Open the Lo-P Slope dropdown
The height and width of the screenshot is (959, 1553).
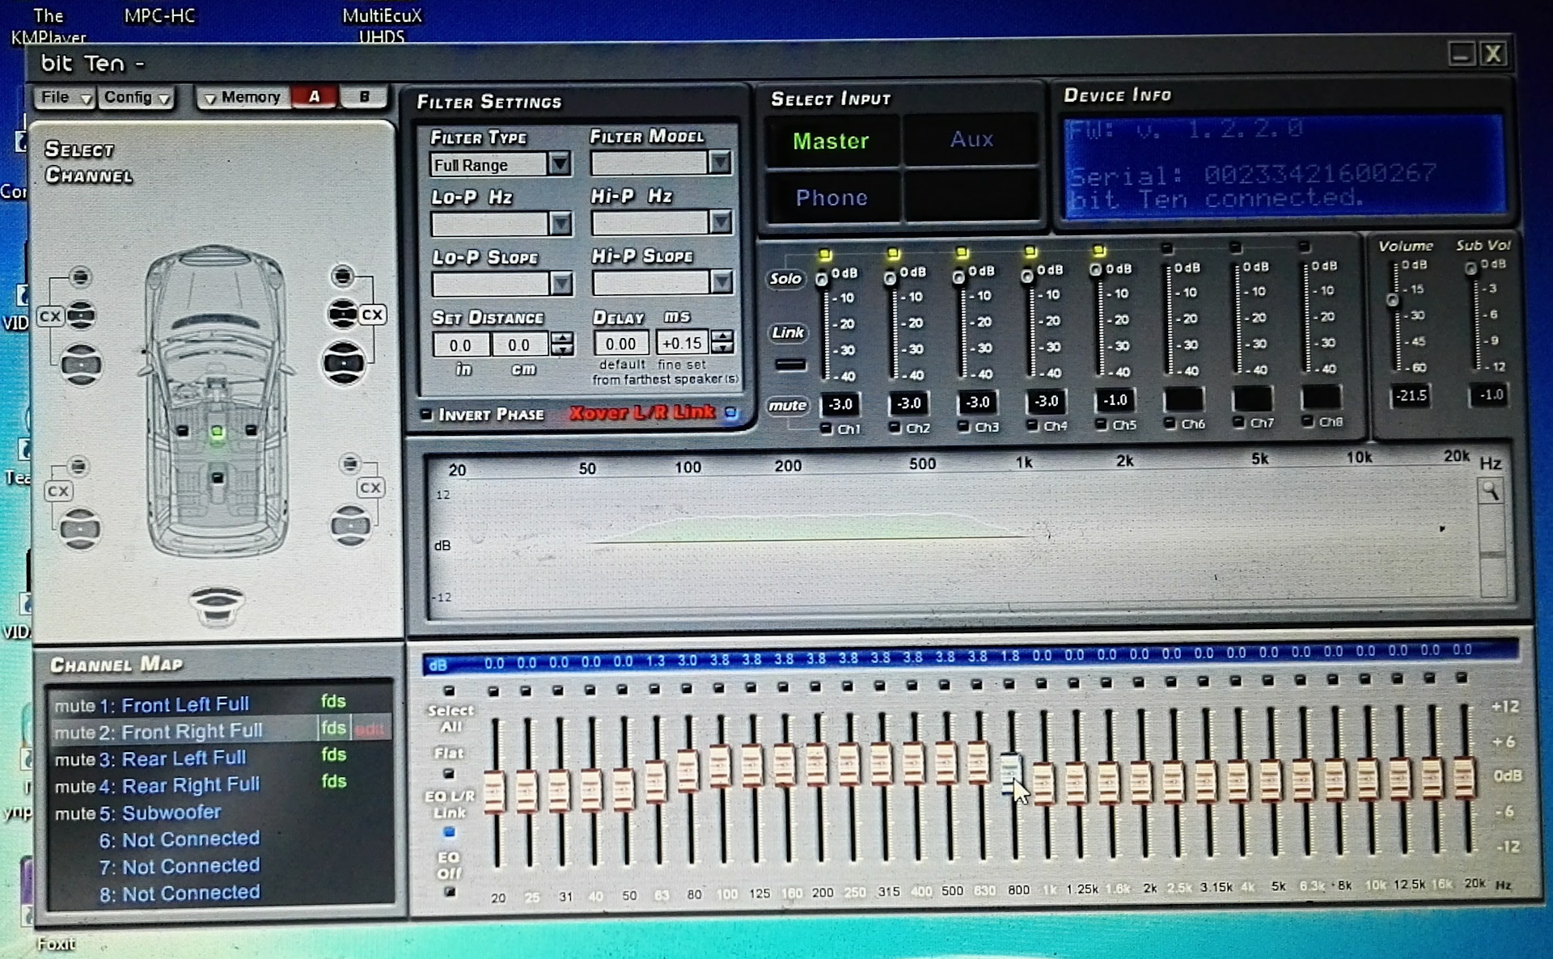560,283
